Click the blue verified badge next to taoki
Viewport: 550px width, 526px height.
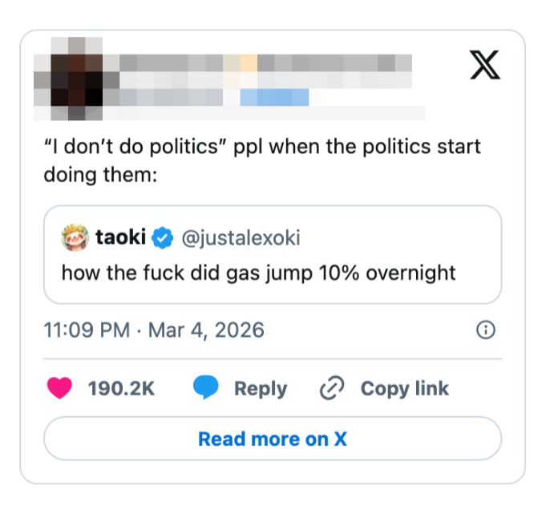[163, 238]
